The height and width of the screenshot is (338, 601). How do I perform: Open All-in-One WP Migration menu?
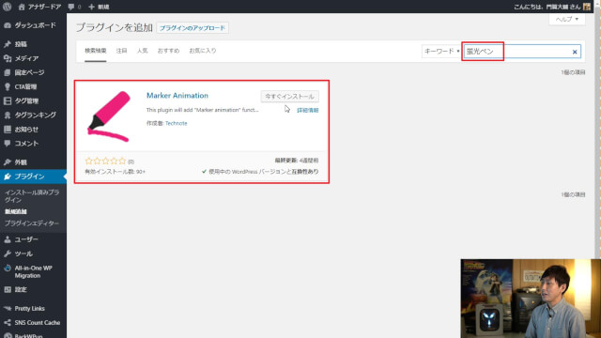(33, 271)
